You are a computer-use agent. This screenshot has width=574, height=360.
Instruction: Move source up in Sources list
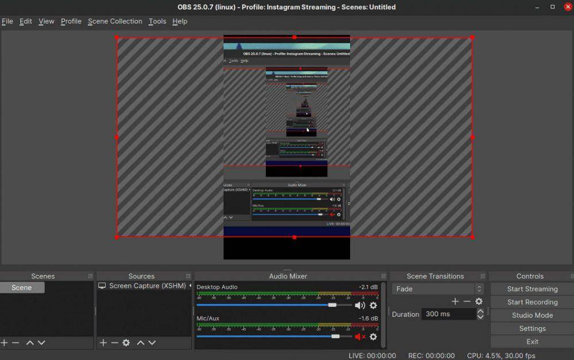141,342
